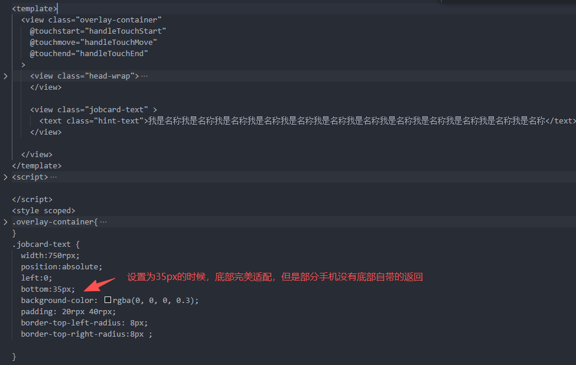
Task: Click border-top-right-radius declaration line
Action: pyautogui.click(x=82, y=334)
